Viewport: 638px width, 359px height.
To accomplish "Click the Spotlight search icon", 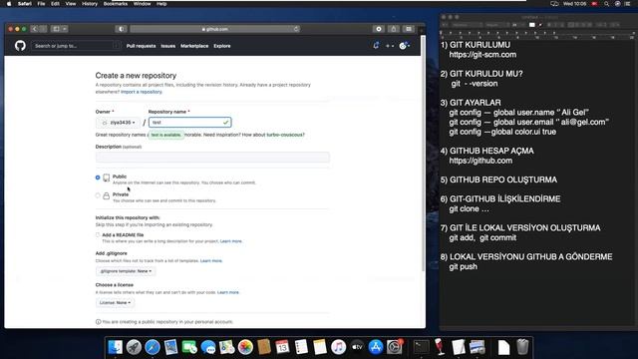I will [607, 4].
